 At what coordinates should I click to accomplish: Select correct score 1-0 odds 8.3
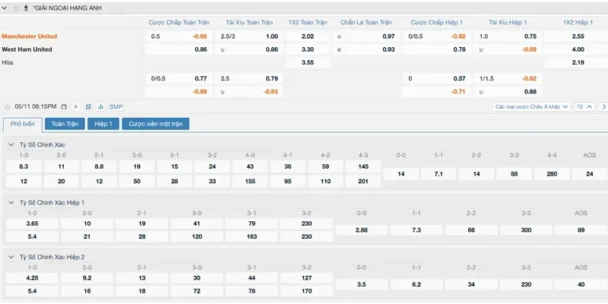pos(24,166)
